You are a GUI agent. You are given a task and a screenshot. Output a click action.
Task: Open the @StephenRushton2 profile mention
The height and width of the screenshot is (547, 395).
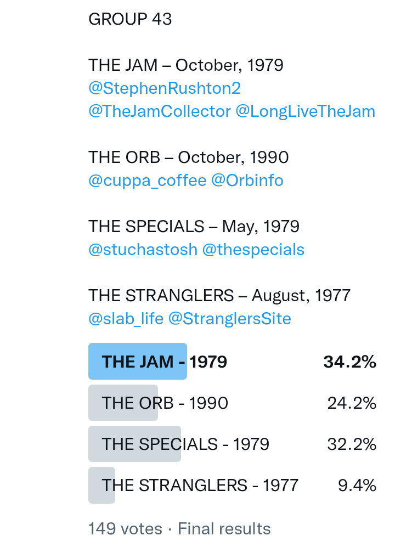click(165, 88)
